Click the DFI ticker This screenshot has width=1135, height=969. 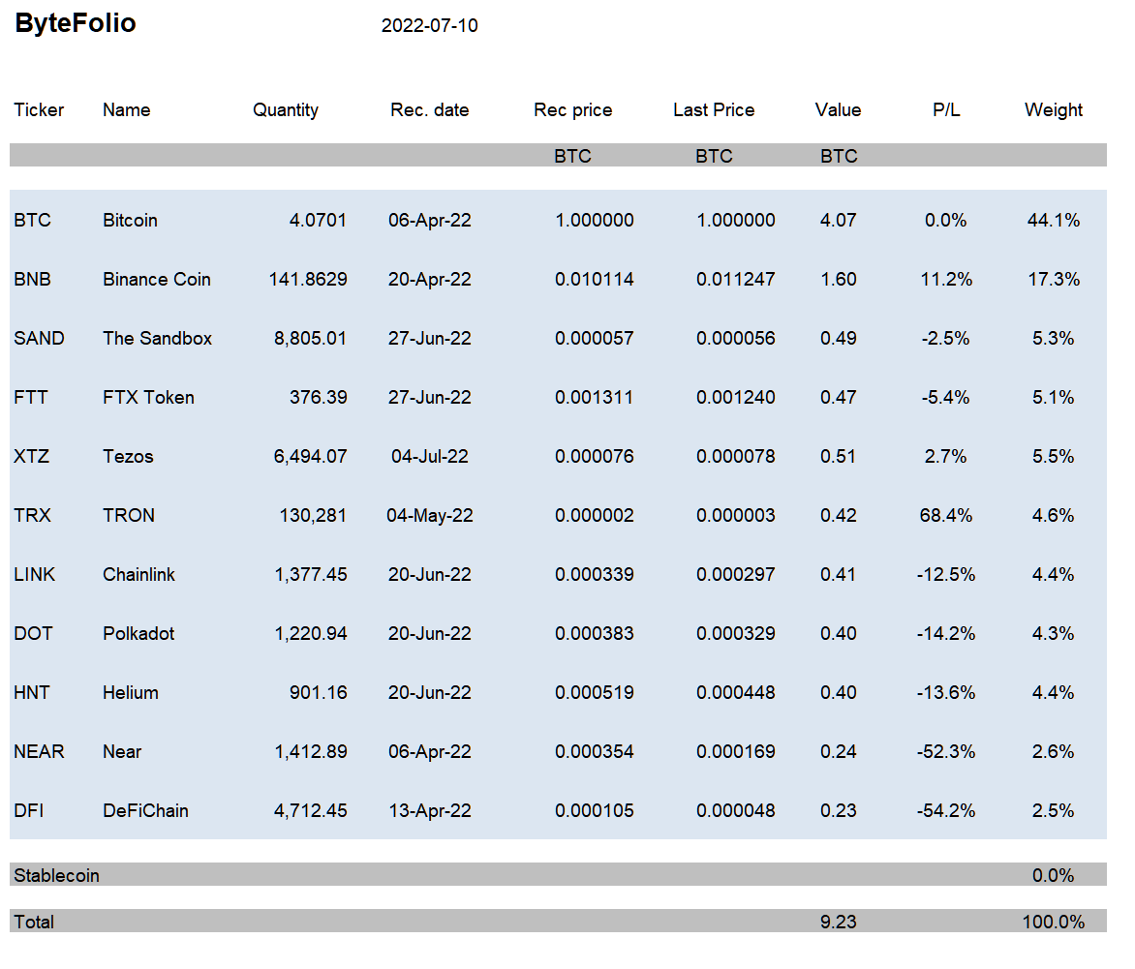(x=29, y=810)
